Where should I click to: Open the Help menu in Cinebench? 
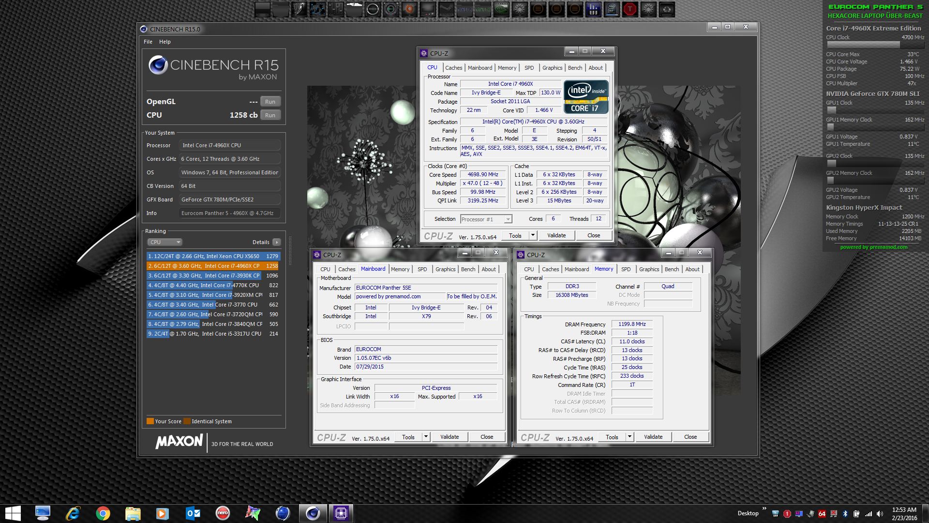[165, 42]
